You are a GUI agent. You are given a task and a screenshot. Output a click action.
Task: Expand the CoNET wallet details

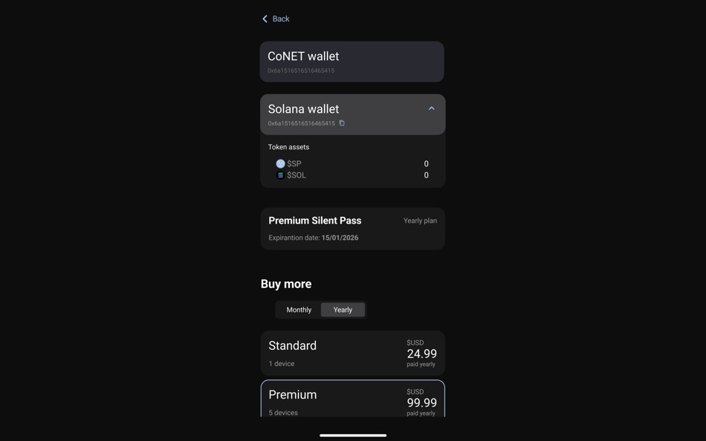tap(352, 62)
